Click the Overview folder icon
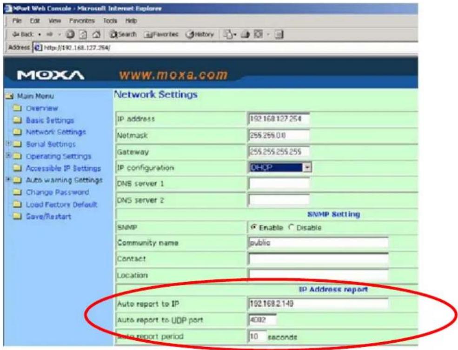Viewport: 458px width, 350px height. [x=17, y=108]
